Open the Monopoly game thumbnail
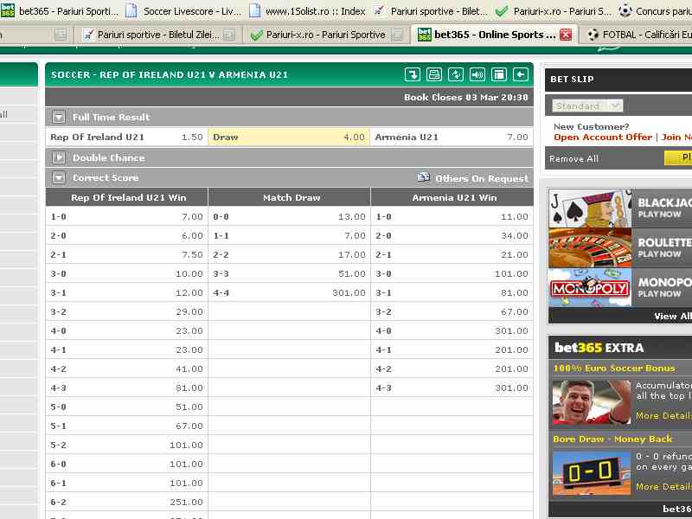 (590, 287)
